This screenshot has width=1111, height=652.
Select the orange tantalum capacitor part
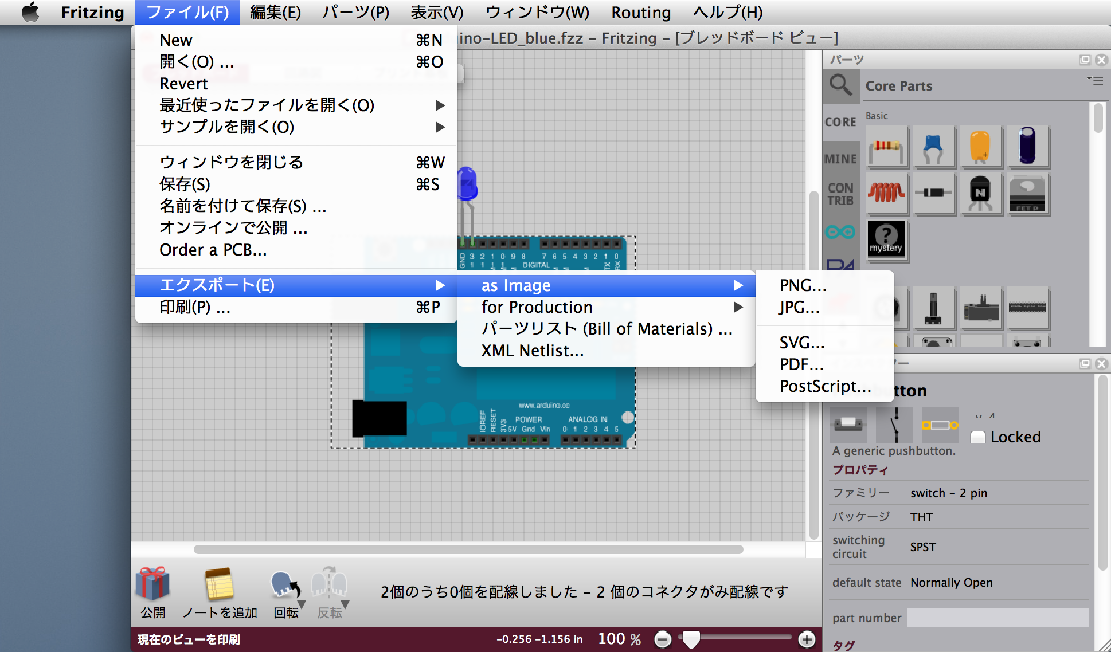pyautogui.click(x=980, y=148)
